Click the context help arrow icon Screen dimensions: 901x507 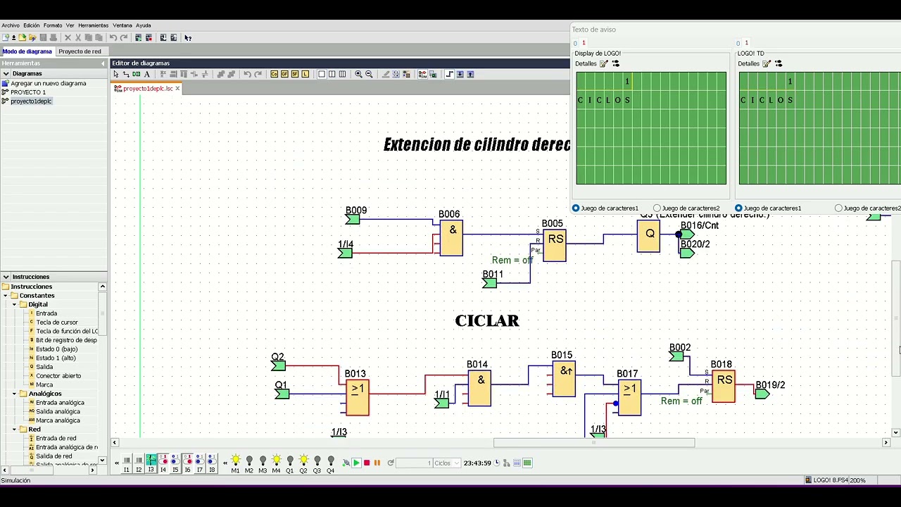click(188, 37)
